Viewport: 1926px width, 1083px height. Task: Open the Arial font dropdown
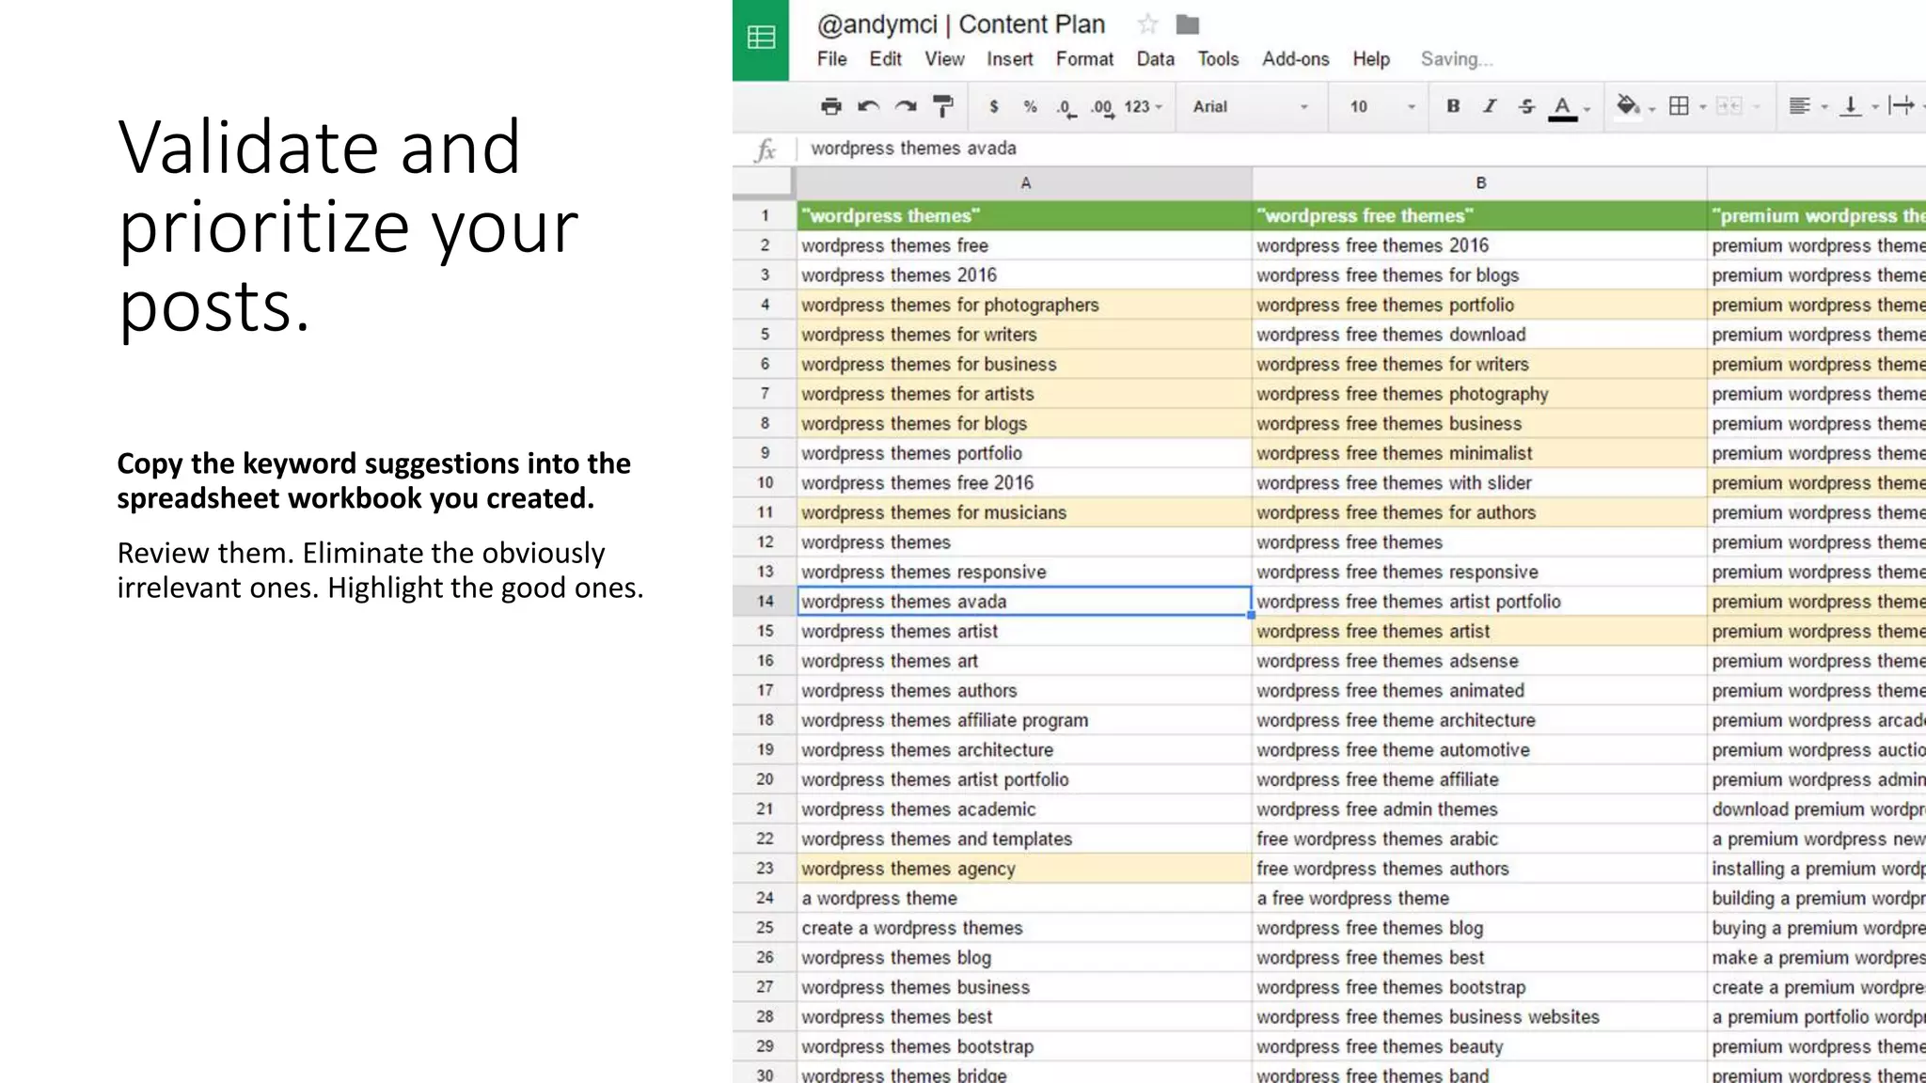pyautogui.click(x=1251, y=106)
